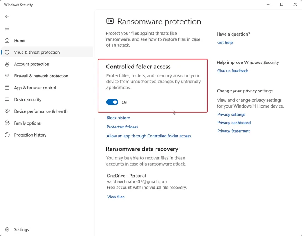Image resolution: width=302 pixels, height=236 pixels.
Task: Click the Home house icon
Action: (x=7, y=40)
